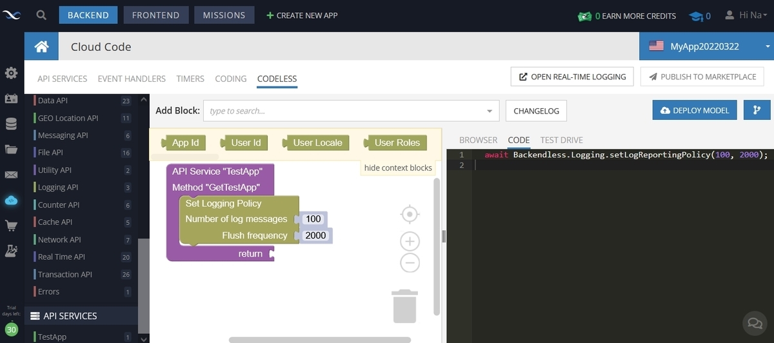Open the Files folder icon
This screenshot has width=774, height=343.
(x=11, y=150)
